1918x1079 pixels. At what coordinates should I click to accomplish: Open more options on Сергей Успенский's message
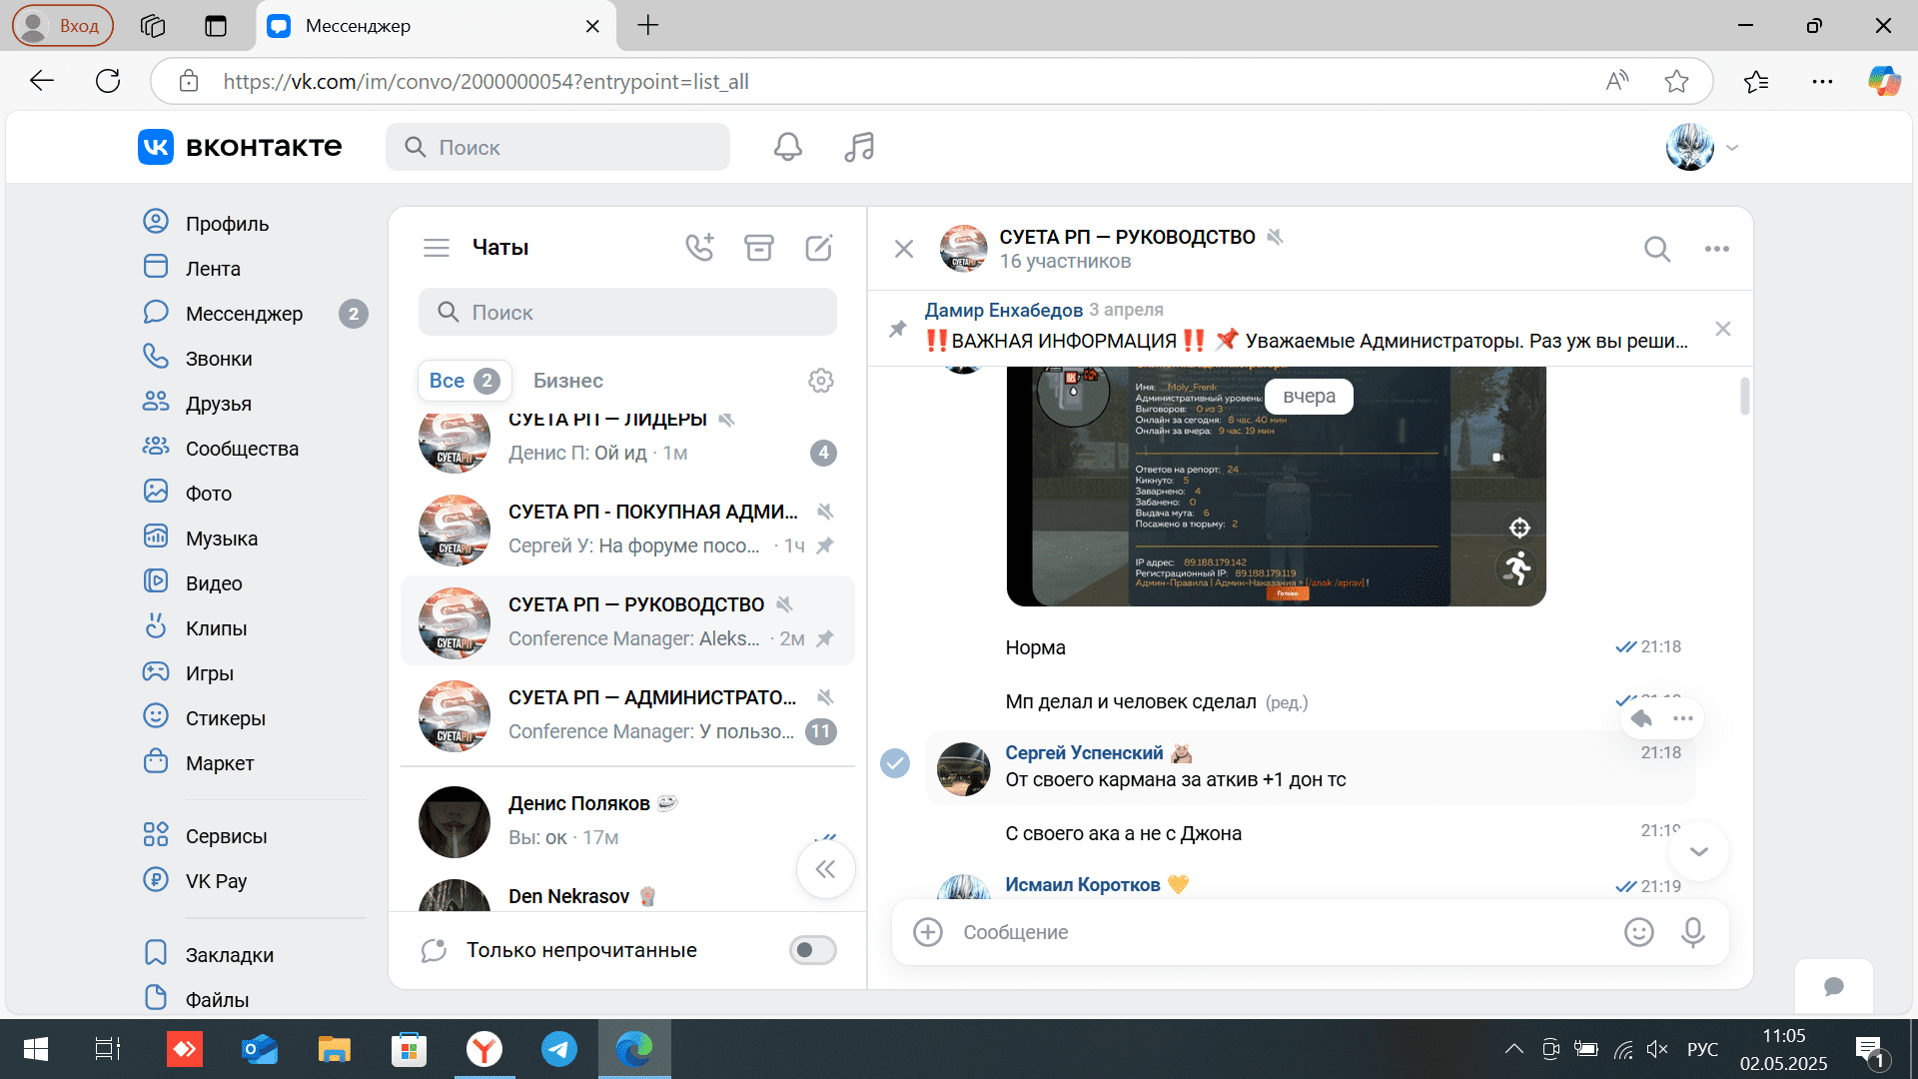(x=1683, y=718)
